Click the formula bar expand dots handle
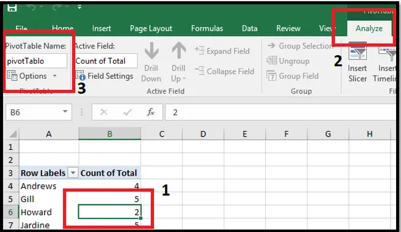Viewport: 401px width, 232px height. click(x=82, y=112)
